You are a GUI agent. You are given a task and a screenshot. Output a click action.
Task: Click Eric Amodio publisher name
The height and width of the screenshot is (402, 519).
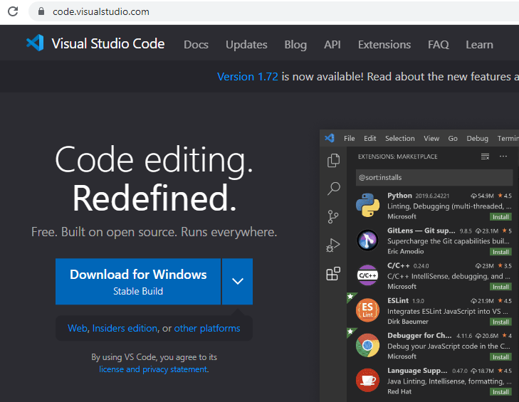(x=406, y=251)
